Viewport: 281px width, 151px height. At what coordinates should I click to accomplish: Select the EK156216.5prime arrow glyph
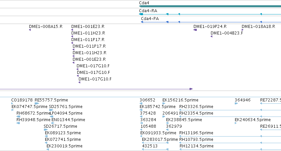coord(164,103)
